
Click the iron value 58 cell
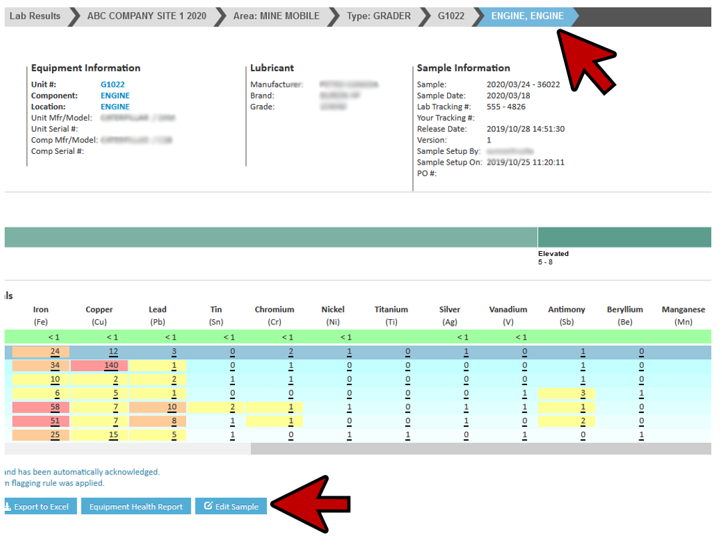point(54,408)
